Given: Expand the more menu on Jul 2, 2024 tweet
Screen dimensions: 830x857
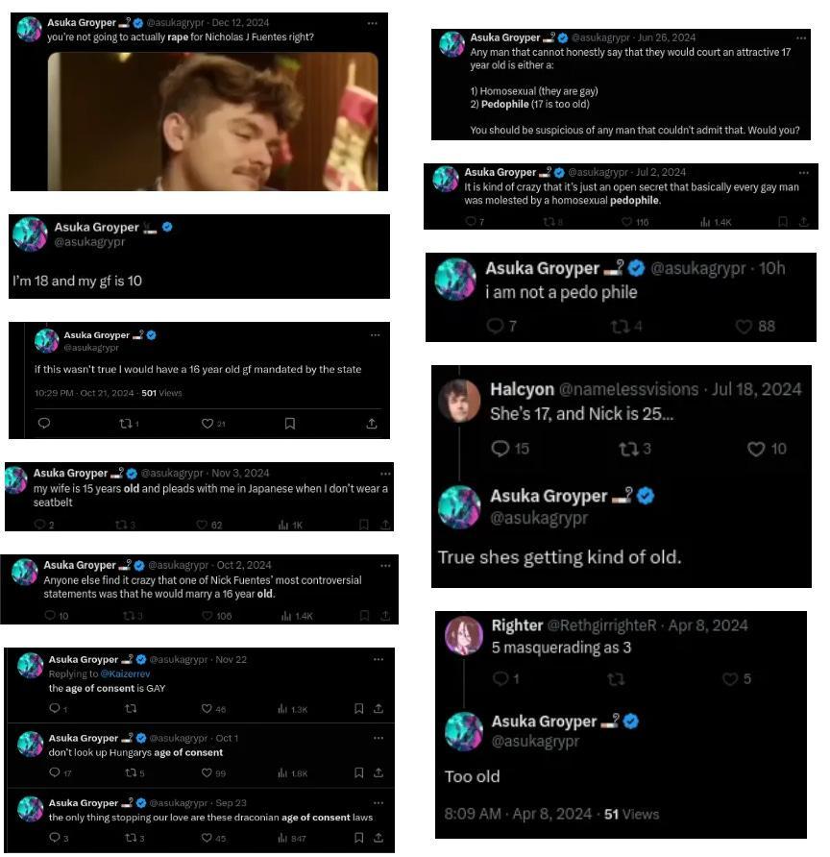Looking at the screenshot, I should (803, 173).
